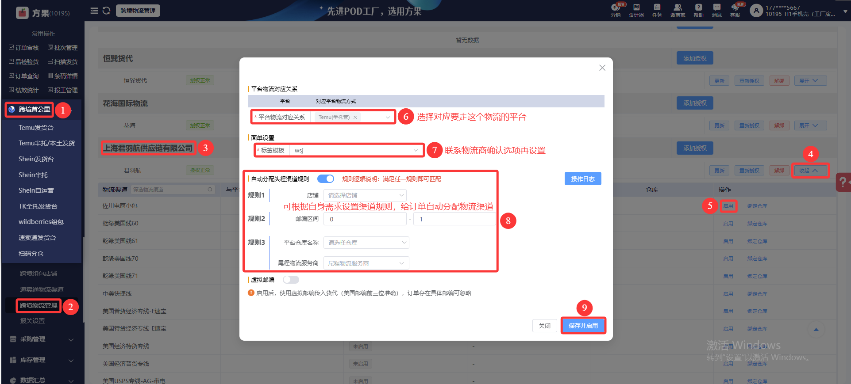Open the 帮助 help icon

point(698,10)
